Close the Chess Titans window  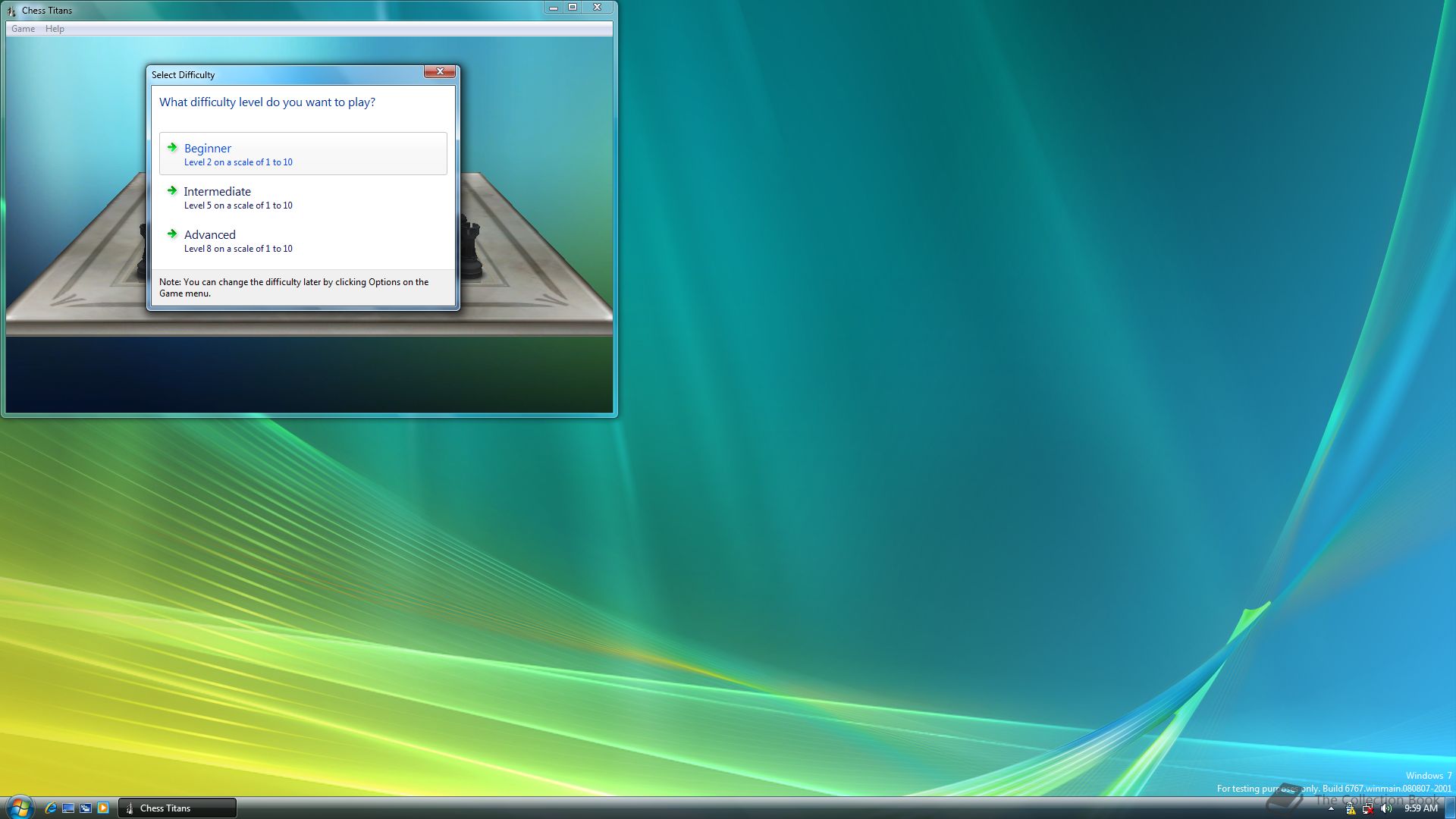pos(598,8)
